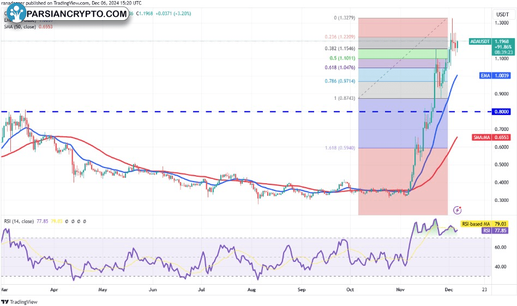Click the 0.5000 price axis label
Viewport: 517px width, 306px height.
tap(502, 165)
